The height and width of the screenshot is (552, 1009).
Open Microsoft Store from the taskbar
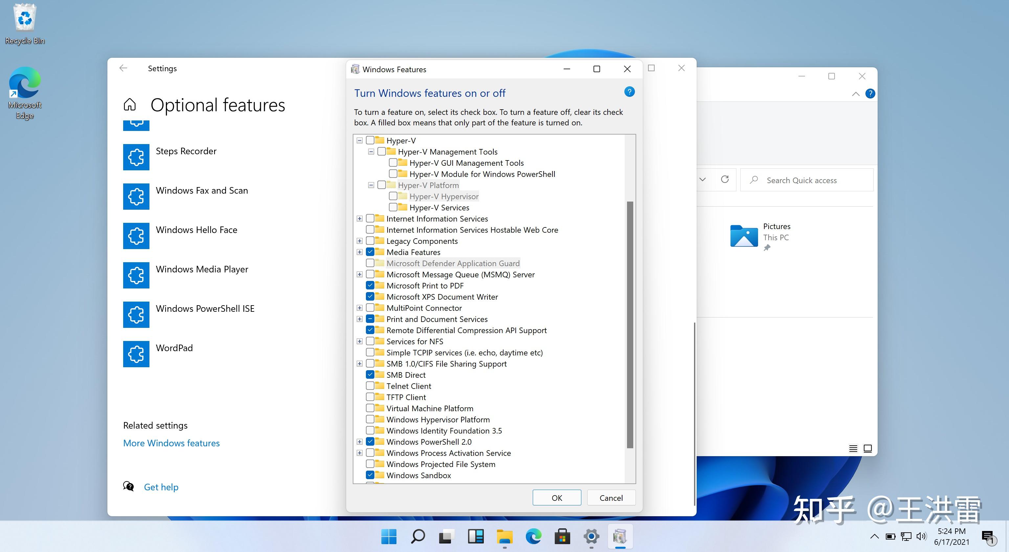[x=562, y=536]
